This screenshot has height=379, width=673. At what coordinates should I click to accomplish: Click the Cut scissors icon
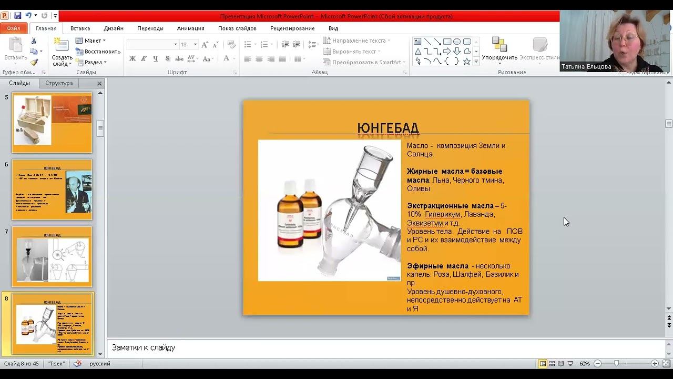click(34, 41)
